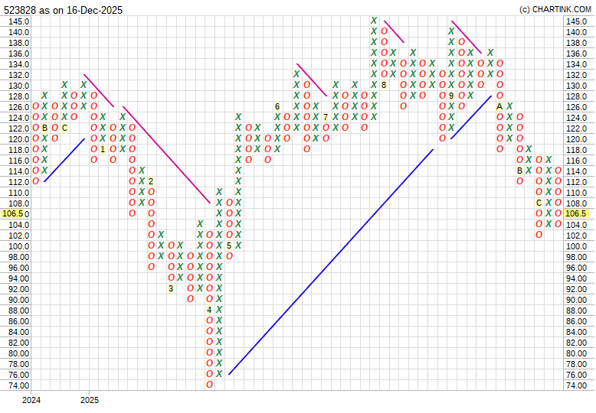The width and height of the screenshot is (596, 413).
Task: Click month marker 4 in the long O column
Action: pyautogui.click(x=209, y=310)
